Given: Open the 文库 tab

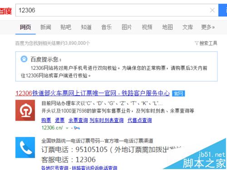Looking at the screenshot, I should pyautogui.click(x=188, y=27).
